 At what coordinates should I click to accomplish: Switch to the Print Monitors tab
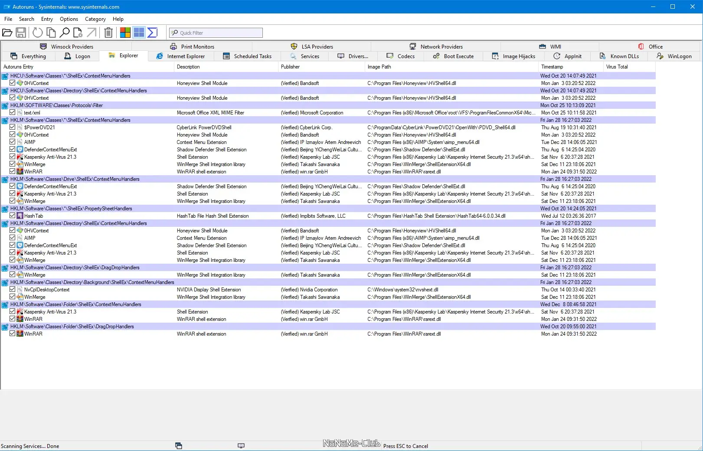(192, 46)
